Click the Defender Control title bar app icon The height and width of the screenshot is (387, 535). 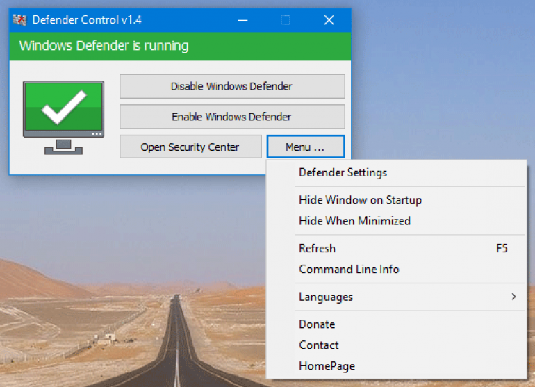pyautogui.click(x=19, y=20)
